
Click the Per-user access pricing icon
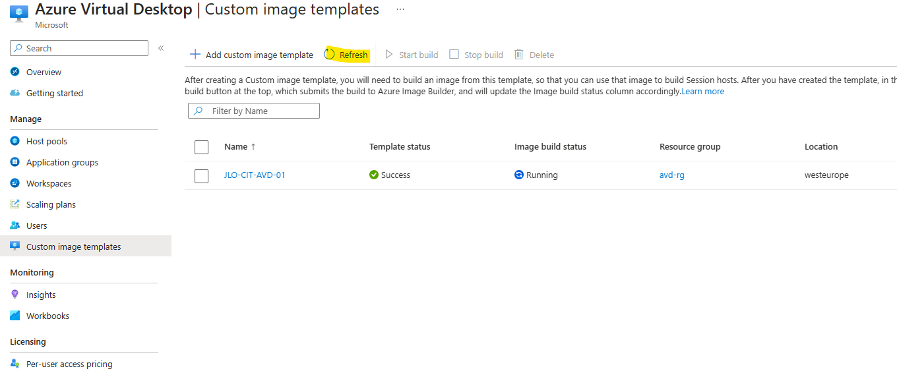point(15,364)
